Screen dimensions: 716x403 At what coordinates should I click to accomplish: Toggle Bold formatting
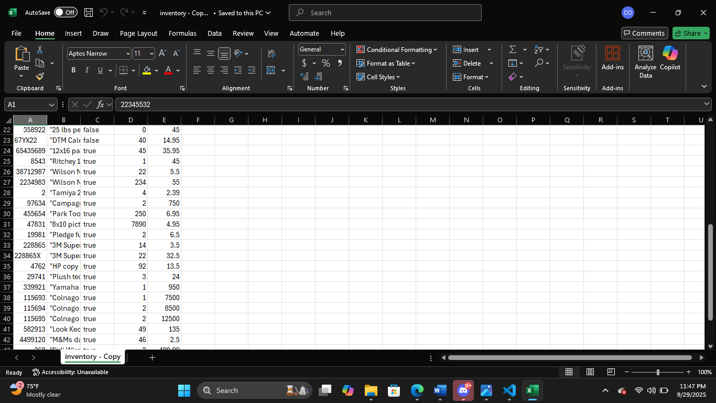point(73,70)
